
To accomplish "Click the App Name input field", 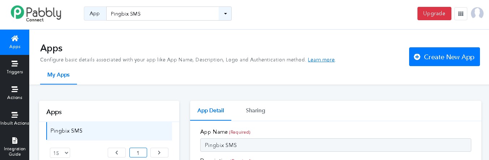I will click(336, 145).
